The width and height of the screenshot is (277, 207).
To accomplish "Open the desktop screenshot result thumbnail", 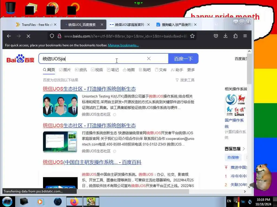I will 60,142.
